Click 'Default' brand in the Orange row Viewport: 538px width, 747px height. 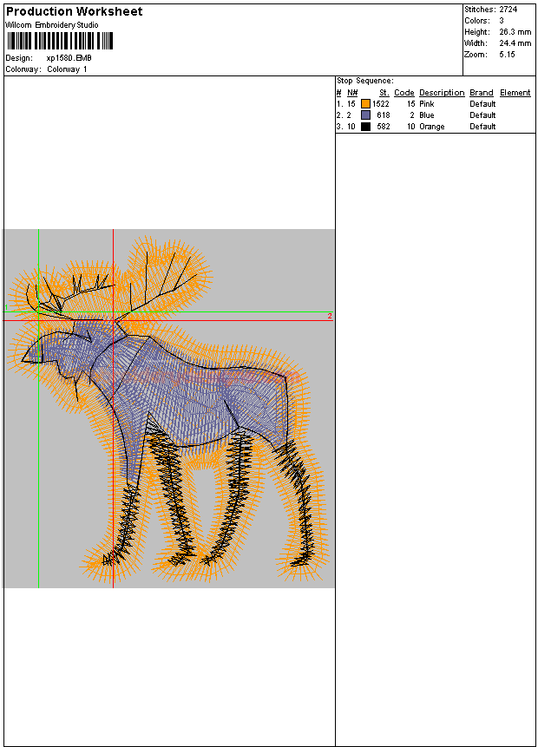point(482,127)
